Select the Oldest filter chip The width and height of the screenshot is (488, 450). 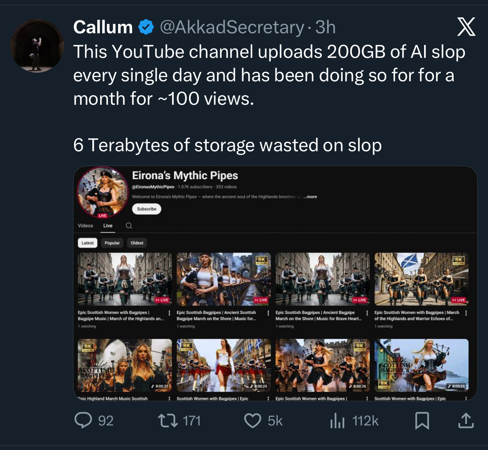(x=137, y=243)
